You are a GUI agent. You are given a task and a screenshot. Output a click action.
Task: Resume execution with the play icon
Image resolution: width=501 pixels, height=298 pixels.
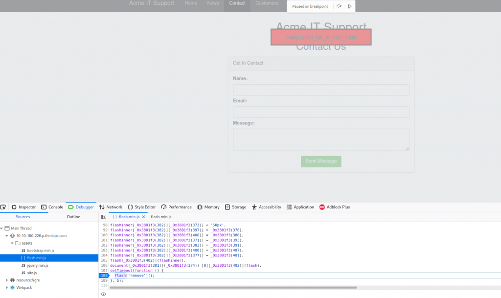pyautogui.click(x=349, y=6)
